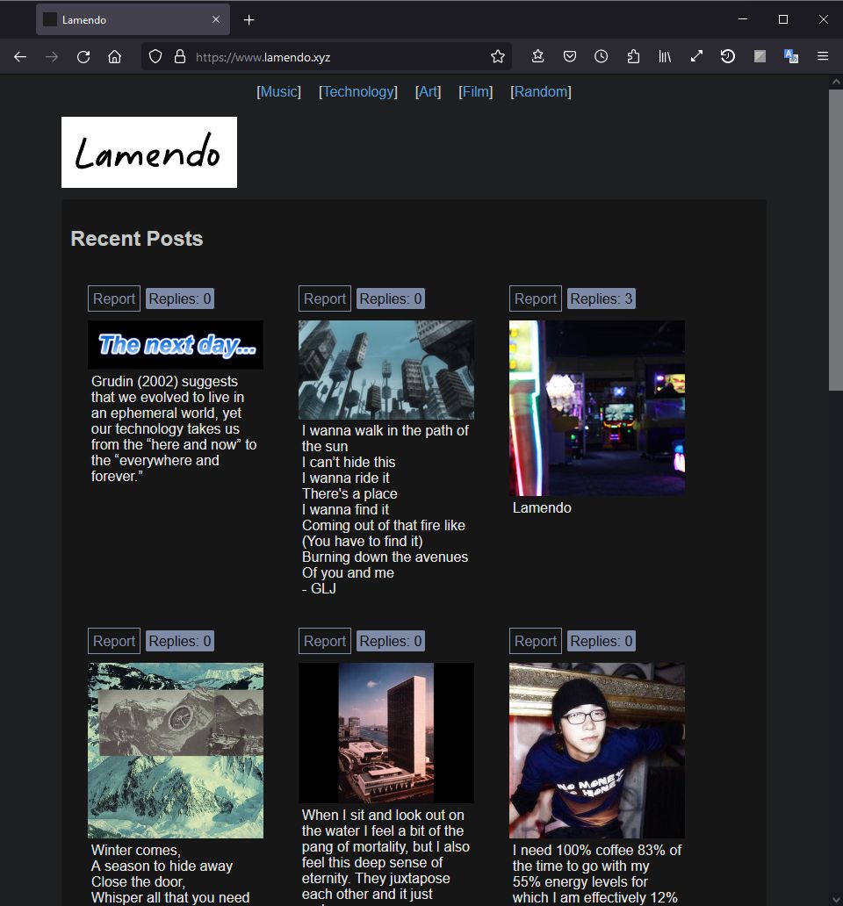843x906 pixels.
Task: Click the "Burning down the avenues" lyric line
Action: coord(385,557)
